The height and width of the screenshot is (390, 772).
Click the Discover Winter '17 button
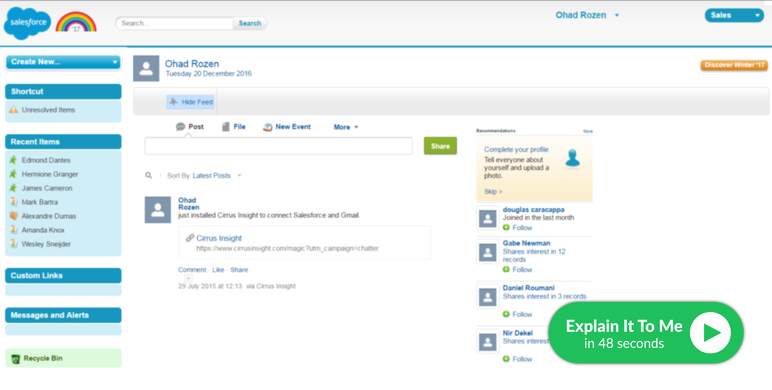734,65
